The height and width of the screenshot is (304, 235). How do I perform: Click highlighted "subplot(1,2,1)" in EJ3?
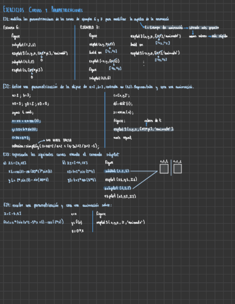117,171
